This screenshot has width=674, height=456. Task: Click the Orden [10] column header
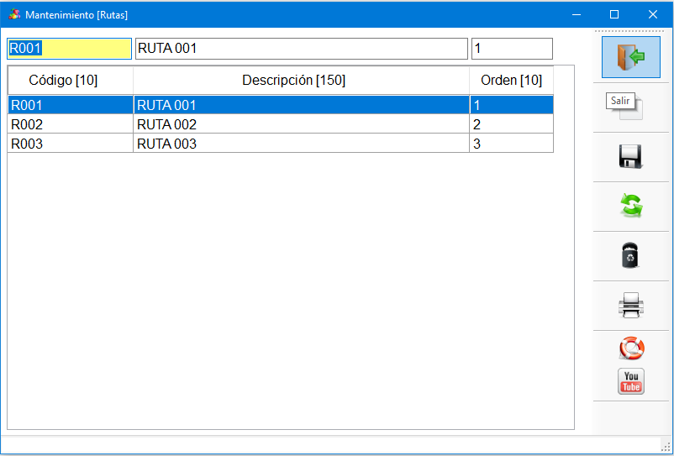pyautogui.click(x=511, y=81)
